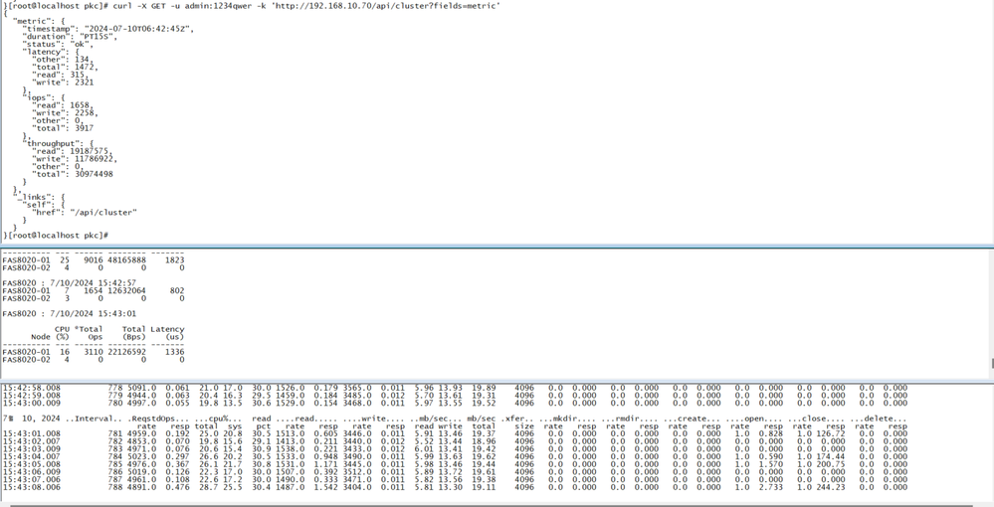
Task: Select latency value 1823 in middle pane
Action: [174, 259]
